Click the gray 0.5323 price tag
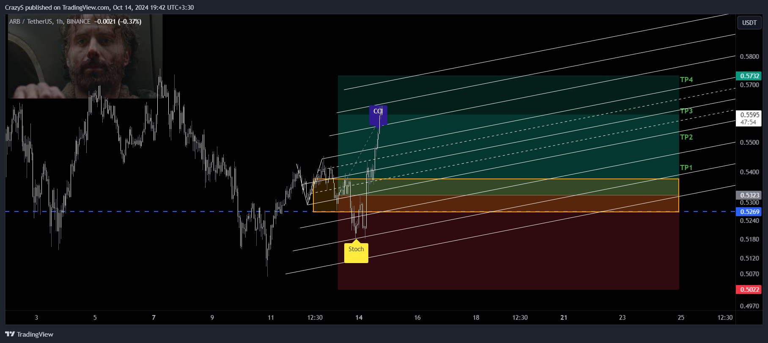This screenshot has width=768, height=343. click(x=749, y=195)
